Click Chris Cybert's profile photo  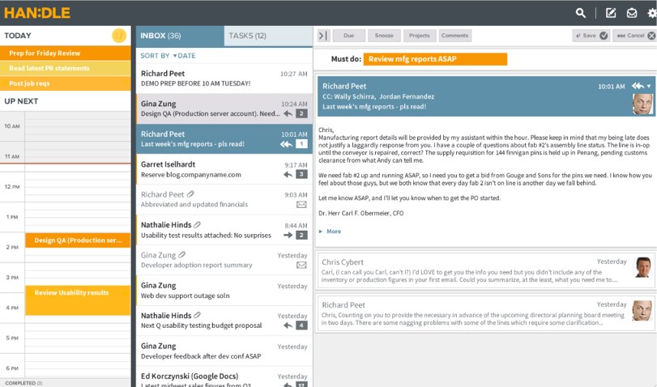642,268
